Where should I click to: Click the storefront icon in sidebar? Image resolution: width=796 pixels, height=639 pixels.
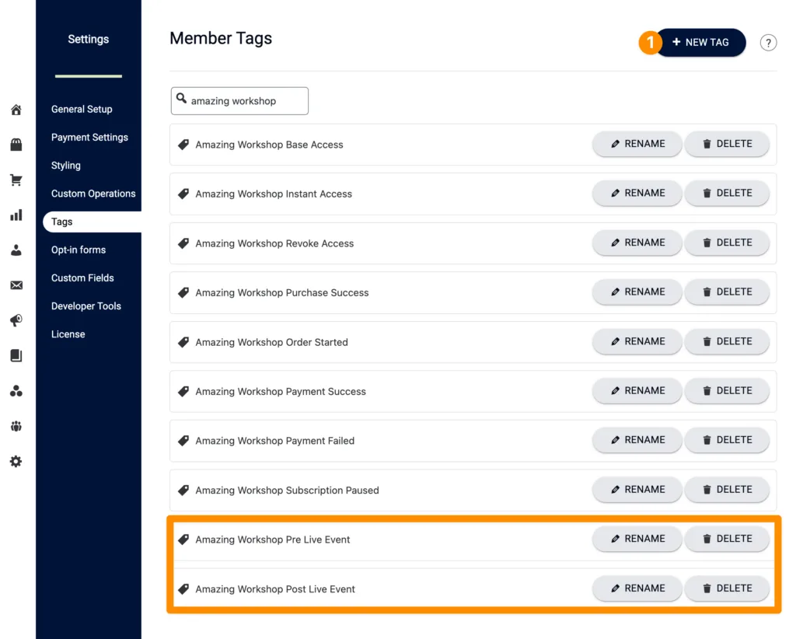click(x=16, y=145)
